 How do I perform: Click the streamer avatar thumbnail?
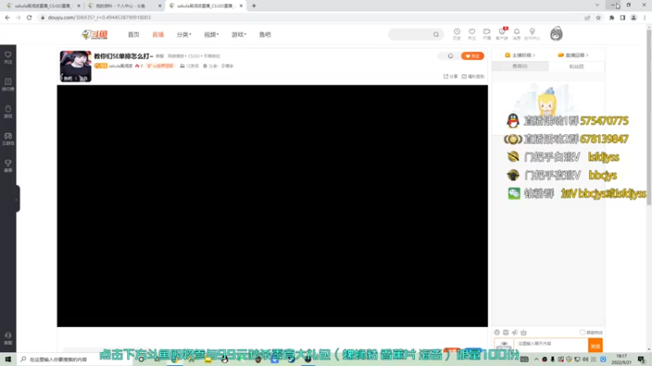(75, 67)
